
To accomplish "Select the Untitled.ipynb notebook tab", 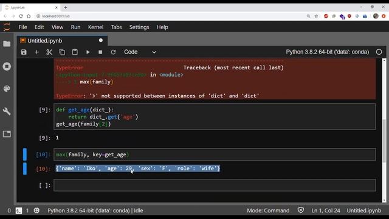I will tap(62, 41).
